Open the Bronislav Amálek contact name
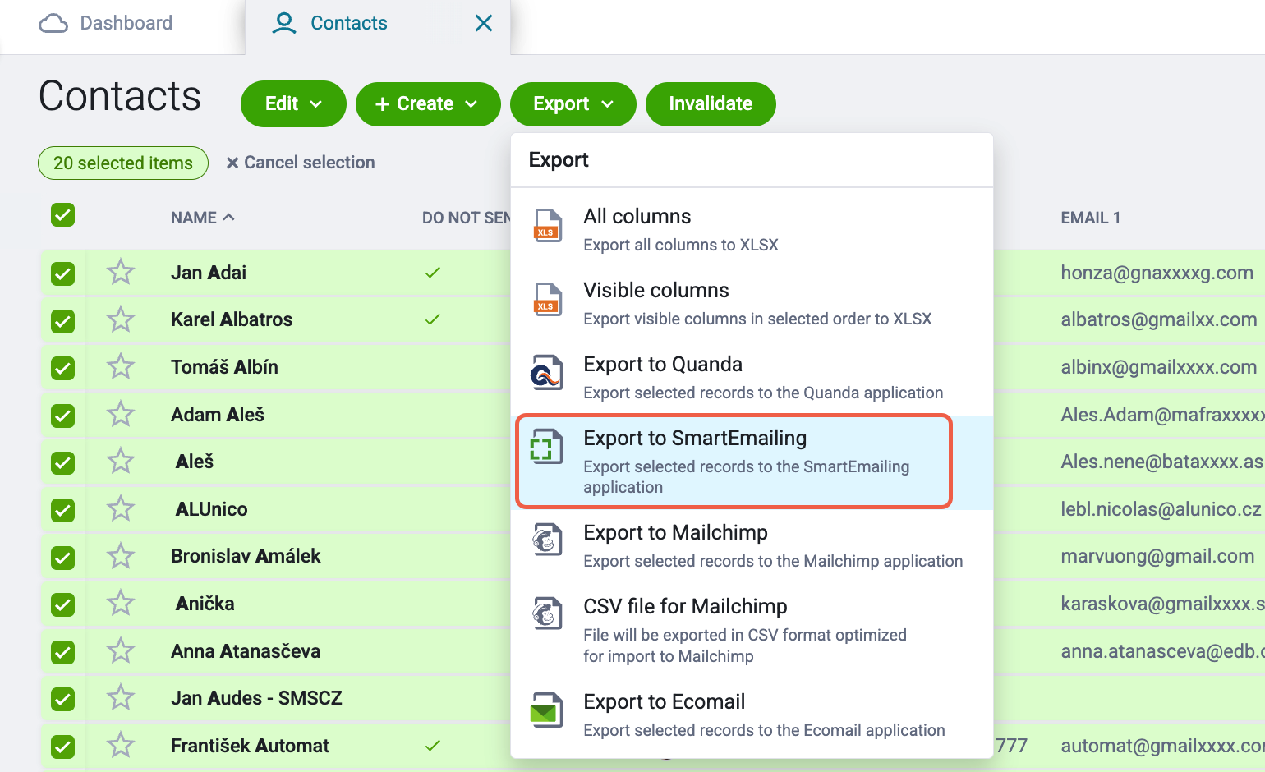 point(246,556)
